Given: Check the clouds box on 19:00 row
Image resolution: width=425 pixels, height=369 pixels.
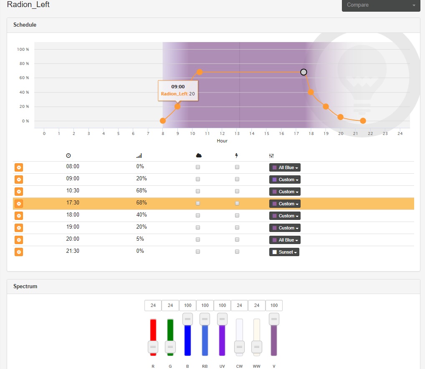Looking at the screenshot, I should (198, 228).
